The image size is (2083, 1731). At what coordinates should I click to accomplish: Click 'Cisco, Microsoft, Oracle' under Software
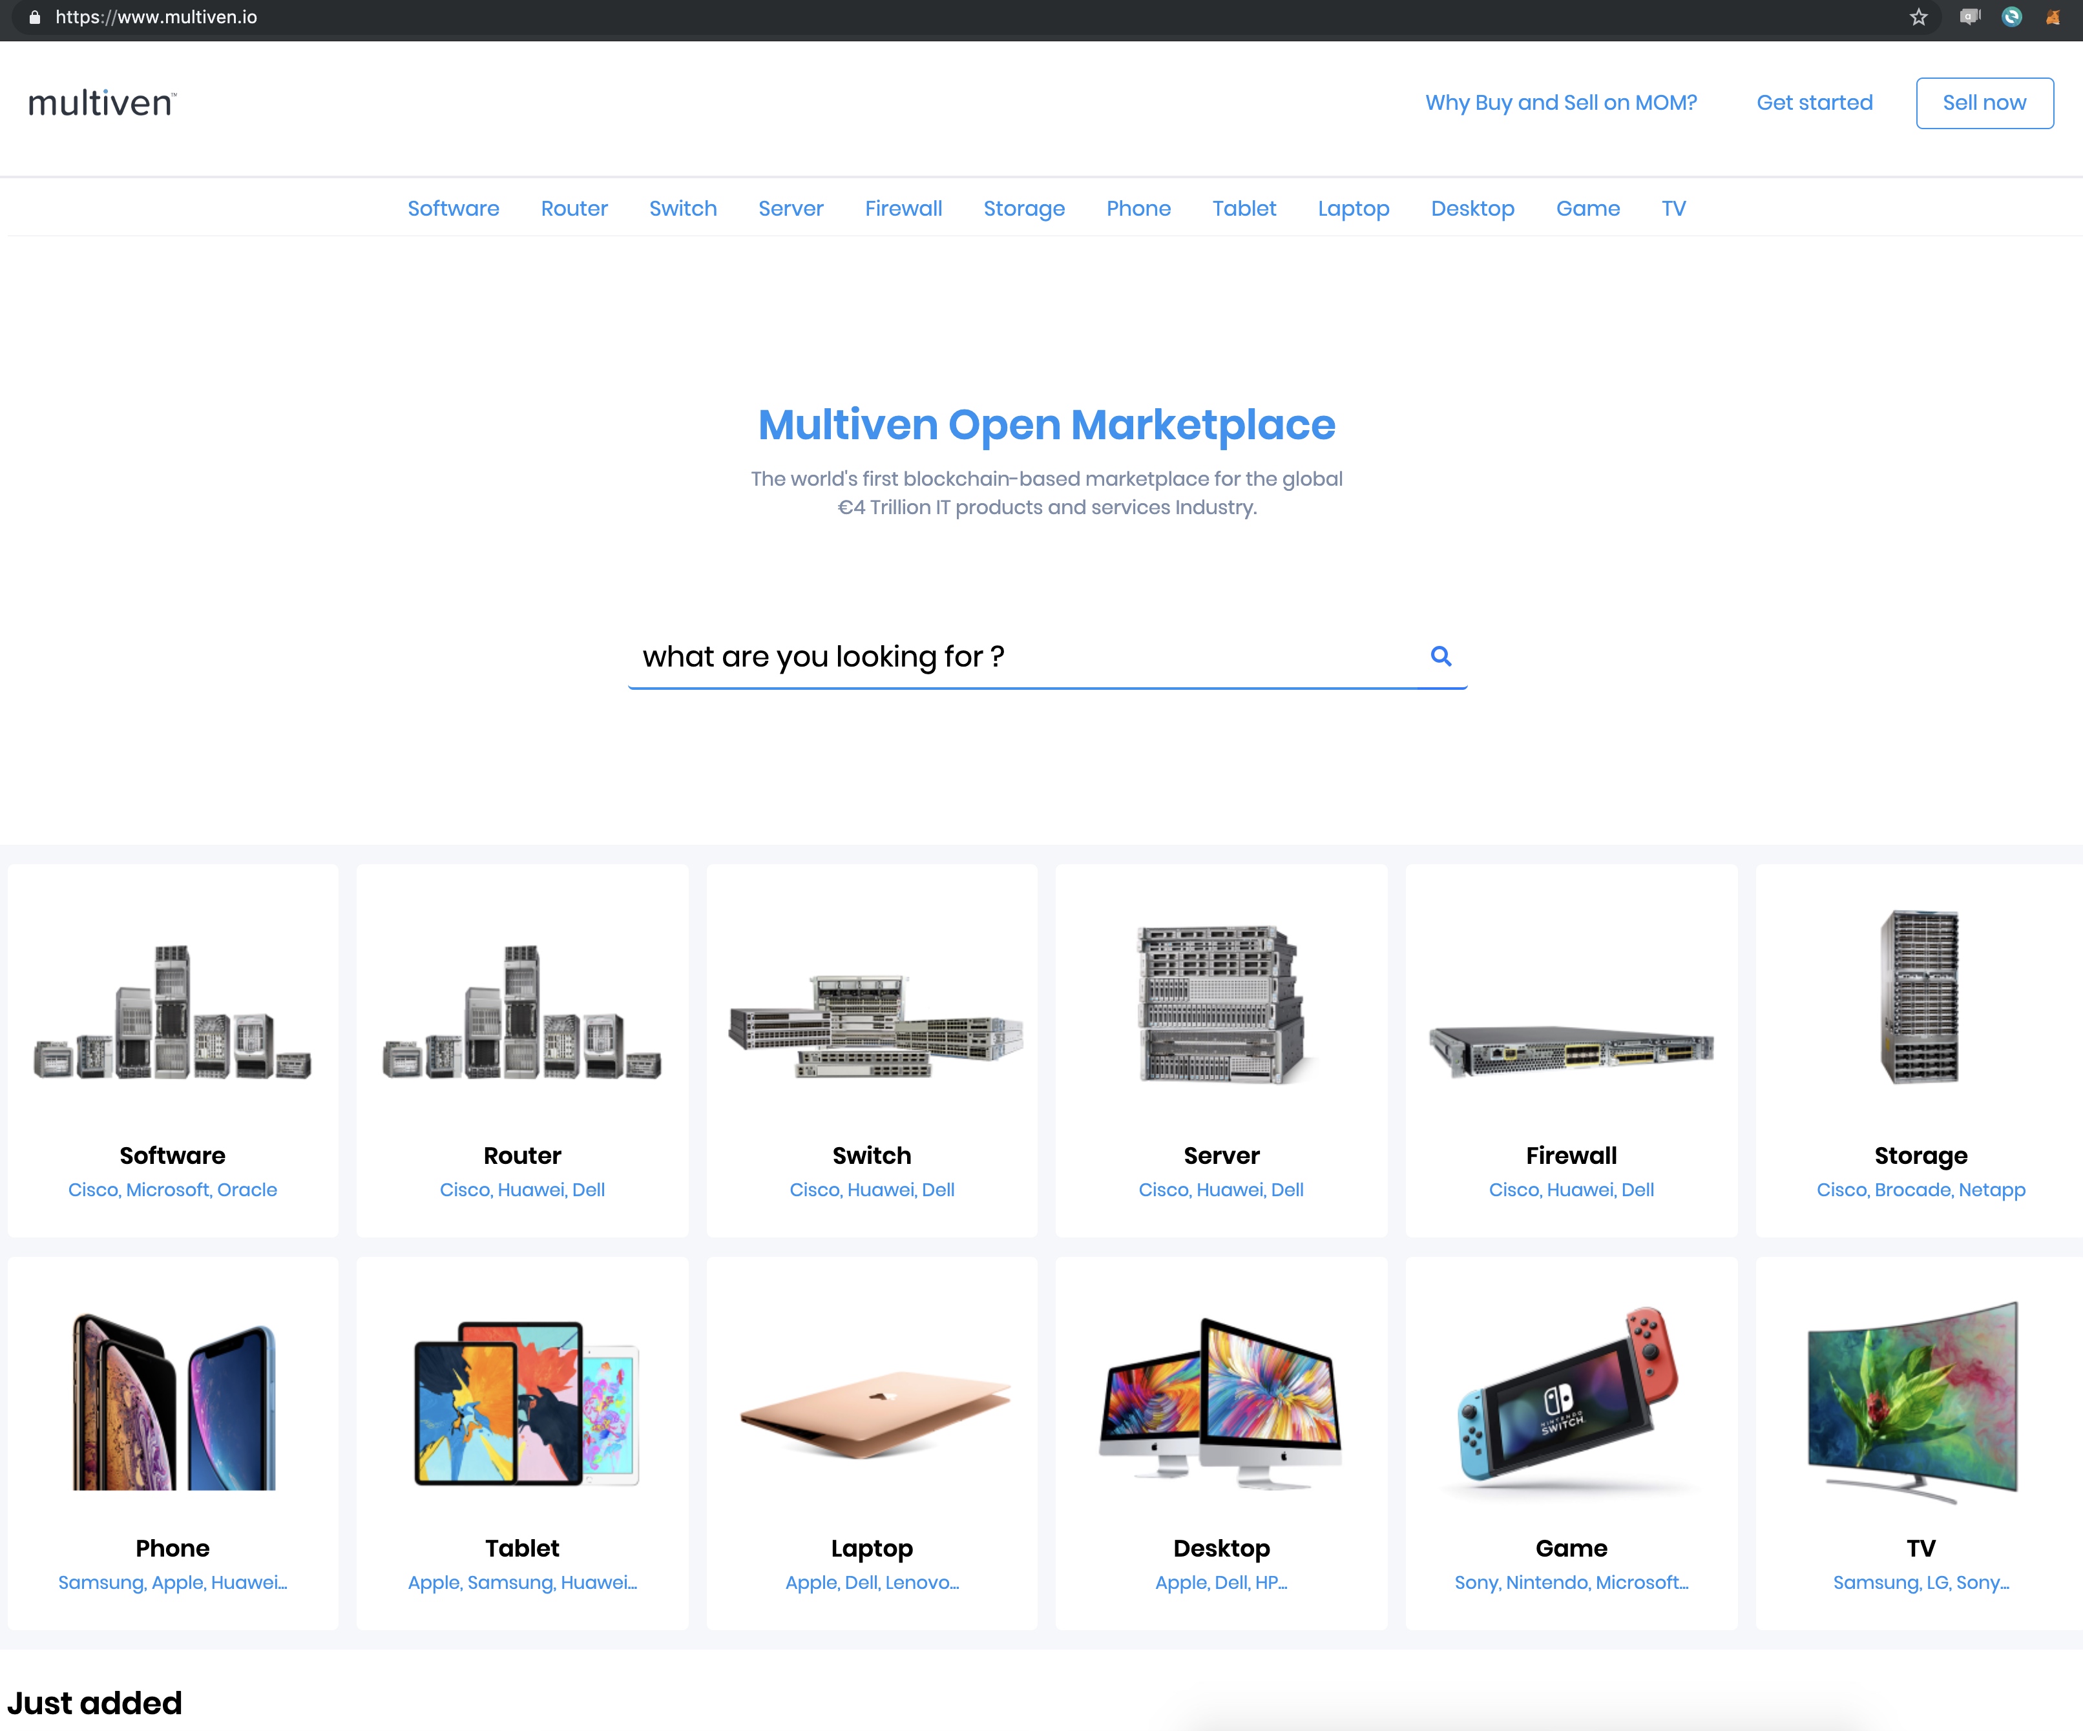point(173,1188)
